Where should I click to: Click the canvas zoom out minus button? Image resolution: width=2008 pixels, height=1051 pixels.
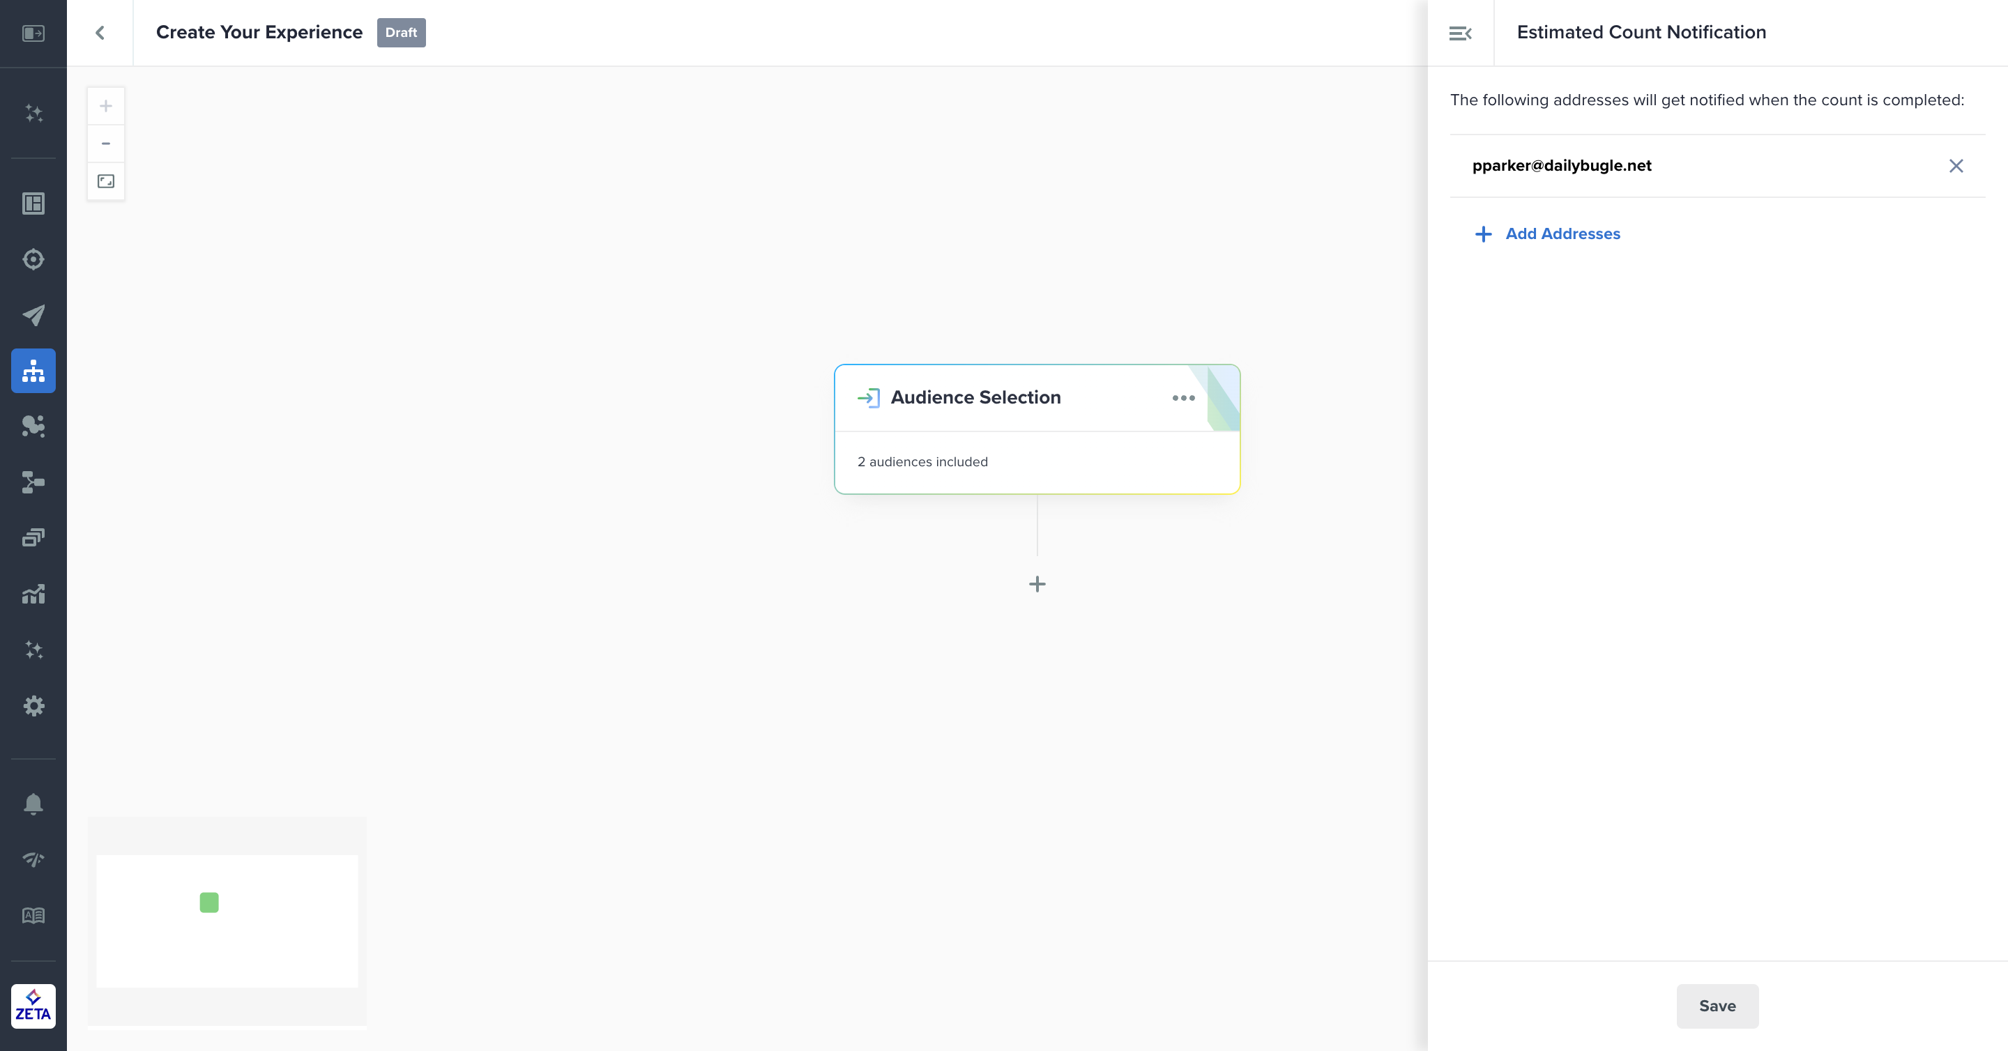click(x=106, y=144)
